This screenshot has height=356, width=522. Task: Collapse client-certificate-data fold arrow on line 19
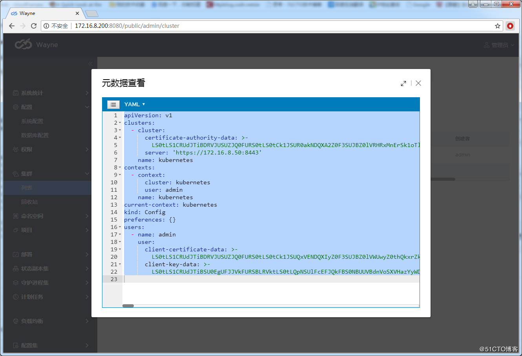pyautogui.click(x=120, y=249)
